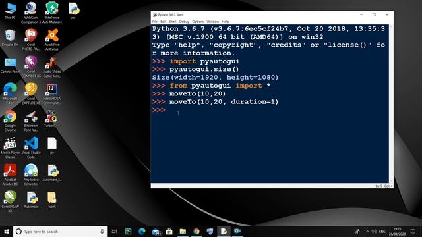Select the CorelDRAW X6 desktop icon
Image resolution: width=422 pixels, height=237 pixels.
tap(11, 201)
